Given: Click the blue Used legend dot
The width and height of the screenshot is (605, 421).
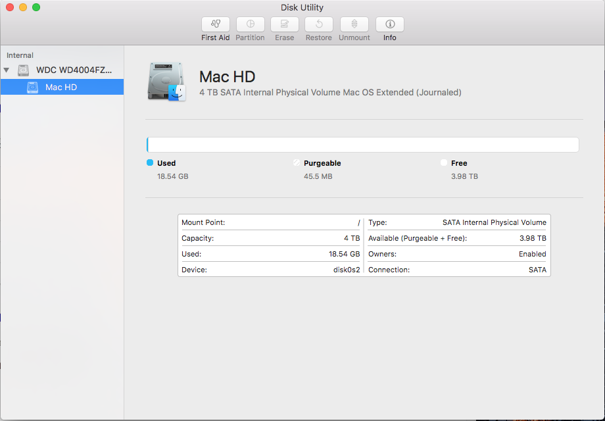Looking at the screenshot, I should [150, 163].
